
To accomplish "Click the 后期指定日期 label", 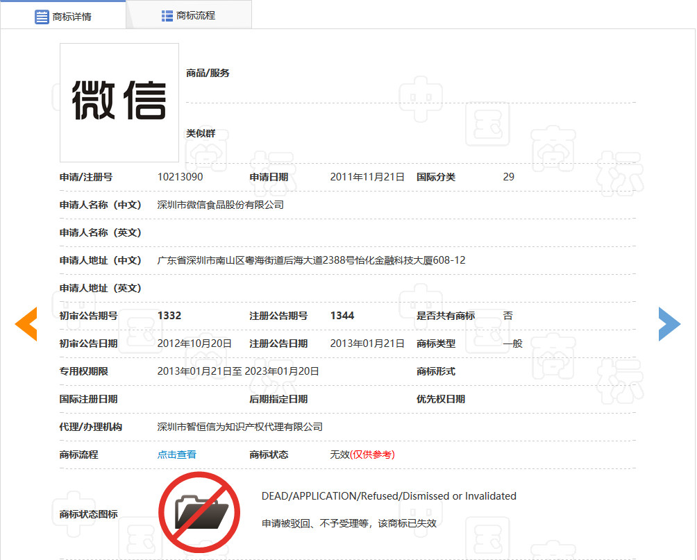I will [x=278, y=399].
